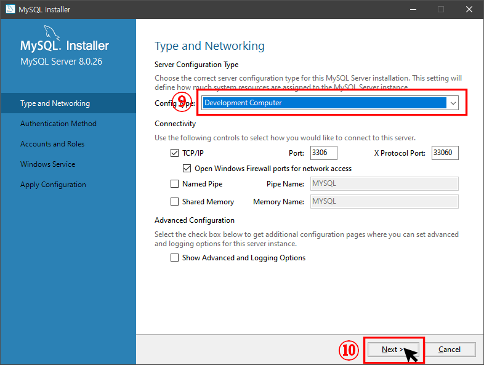Click the Server Configuration Type label
Screen dimensions: 484x376
196,65
